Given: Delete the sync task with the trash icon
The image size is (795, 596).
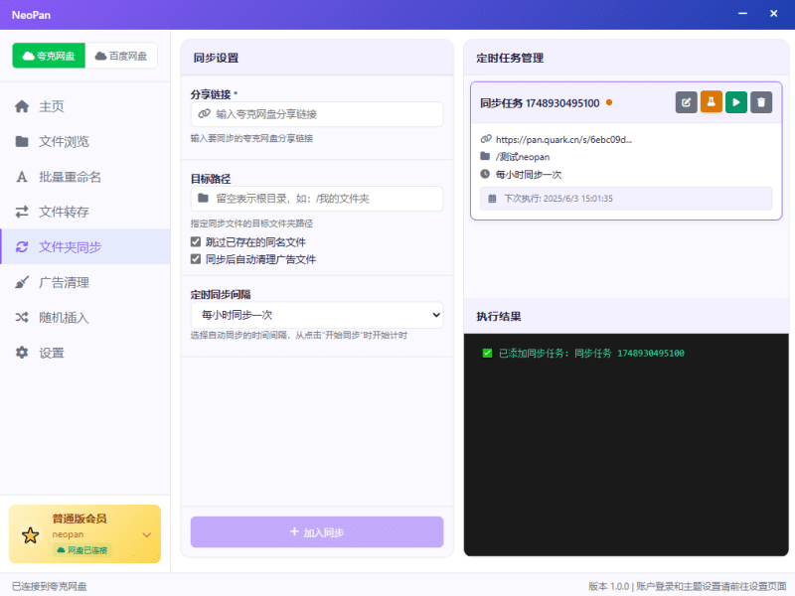Looking at the screenshot, I should point(761,102).
